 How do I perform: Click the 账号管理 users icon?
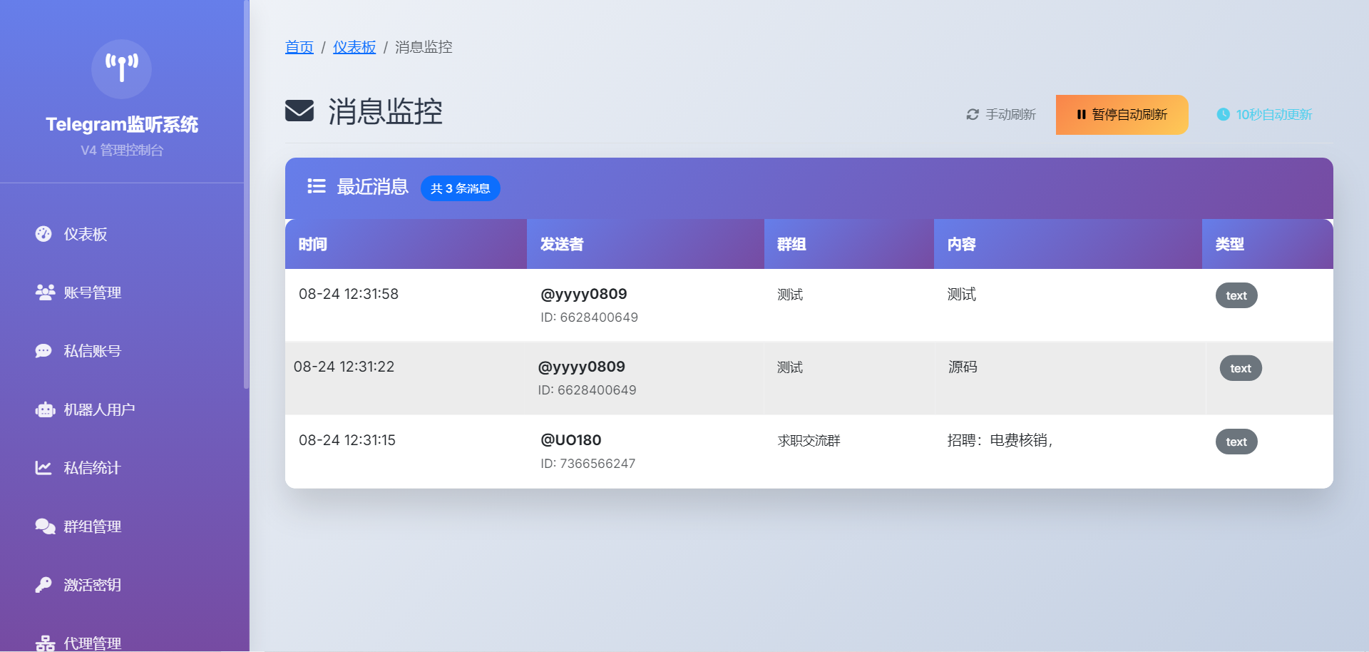[x=45, y=292]
